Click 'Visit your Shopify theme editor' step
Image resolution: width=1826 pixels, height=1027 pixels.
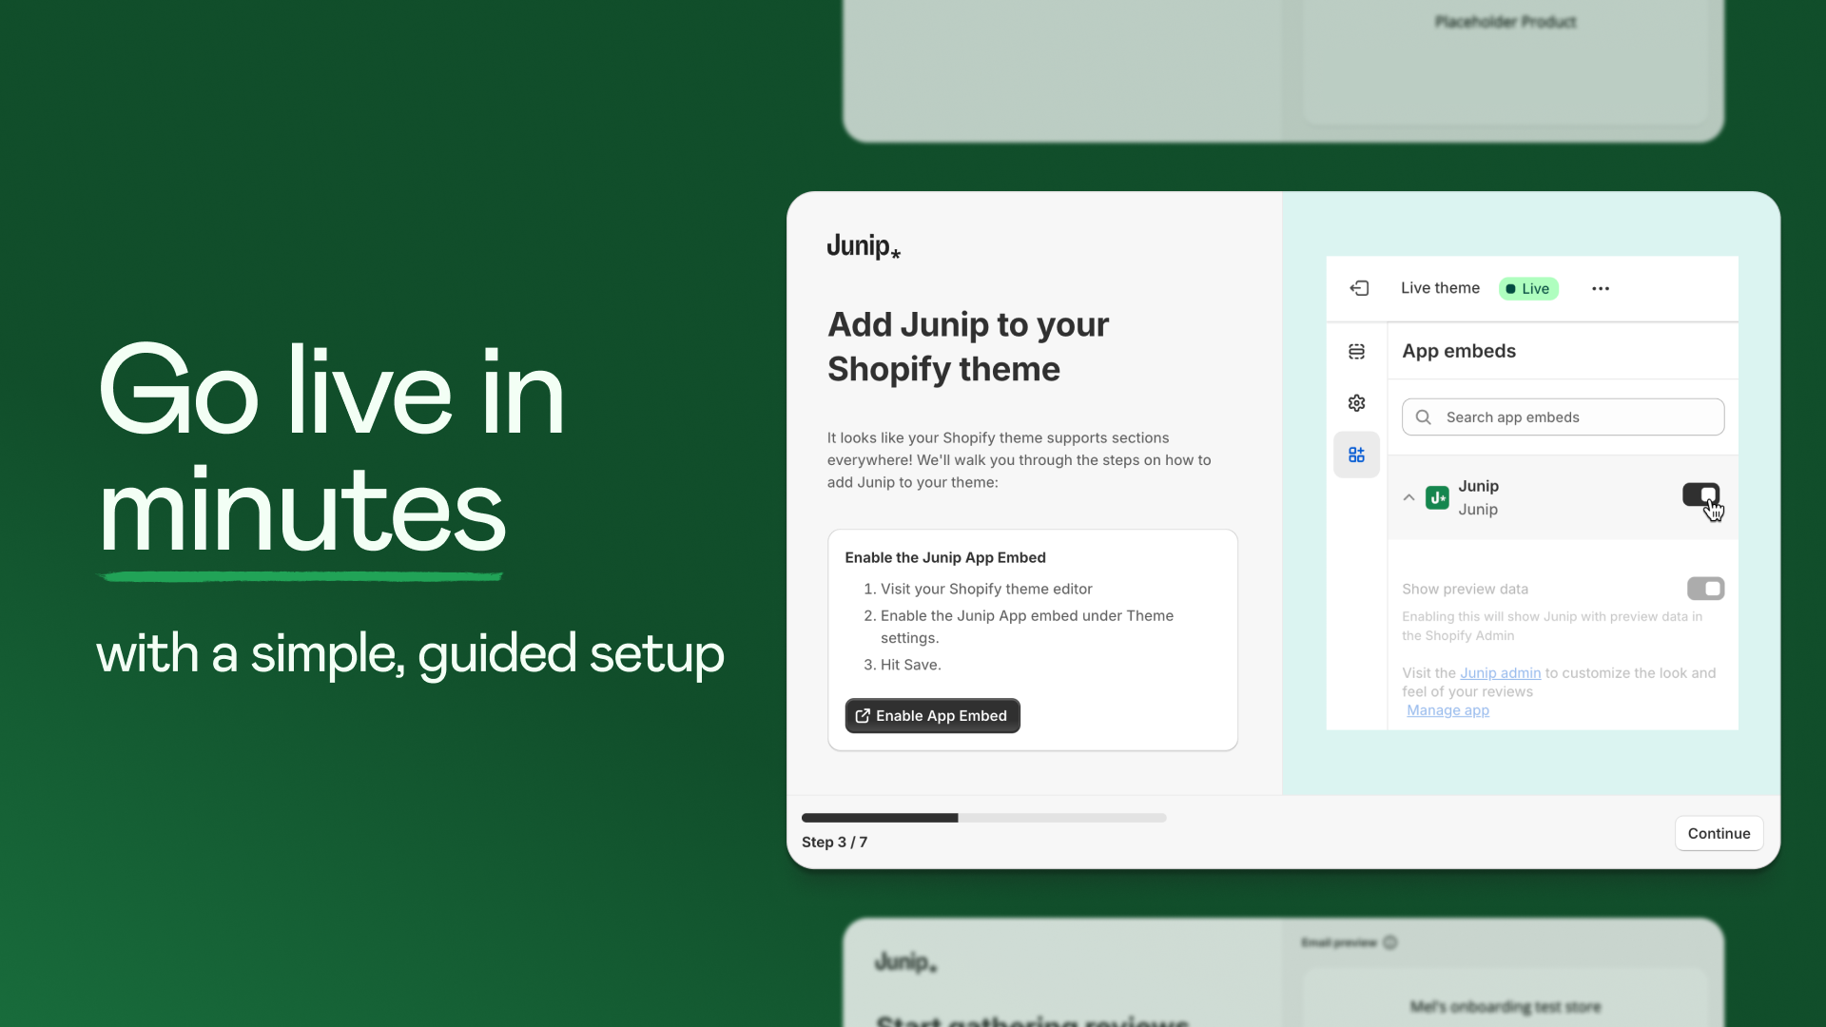pyautogui.click(x=986, y=590)
